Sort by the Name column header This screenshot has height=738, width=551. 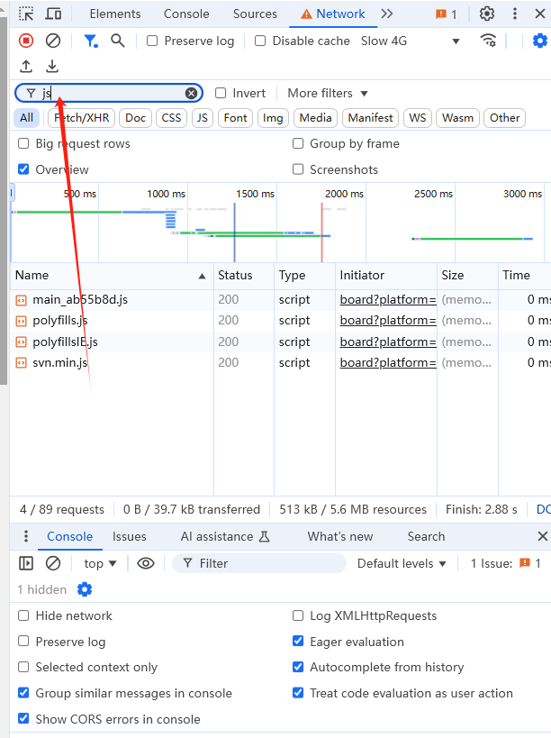point(112,276)
